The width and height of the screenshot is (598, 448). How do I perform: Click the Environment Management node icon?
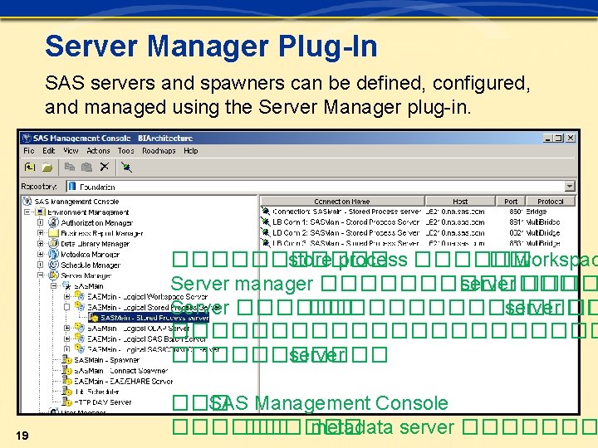(x=41, y=212)
